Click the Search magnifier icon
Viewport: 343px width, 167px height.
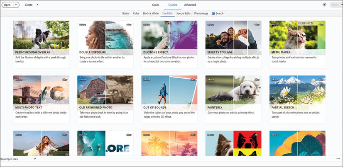point(213,14)
